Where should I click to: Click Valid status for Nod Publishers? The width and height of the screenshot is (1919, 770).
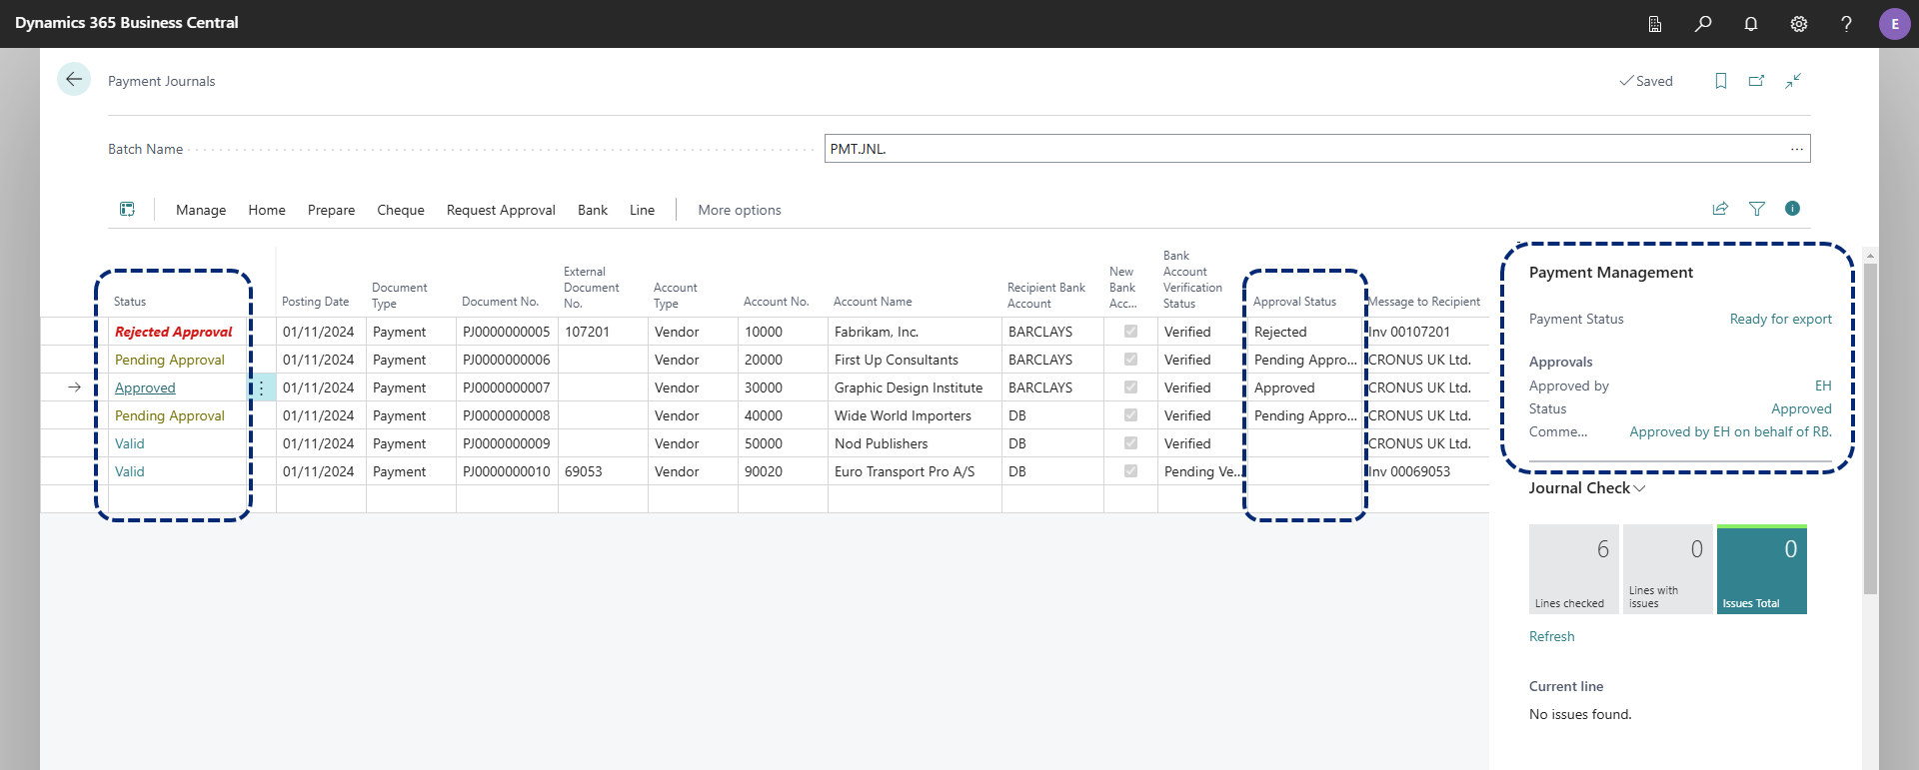point(130,443)
